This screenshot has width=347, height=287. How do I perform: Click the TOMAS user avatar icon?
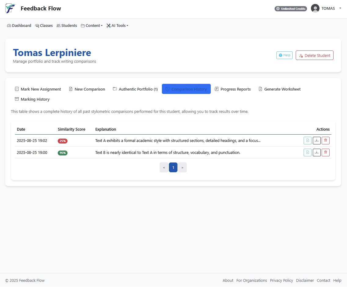tap(315, 9)
